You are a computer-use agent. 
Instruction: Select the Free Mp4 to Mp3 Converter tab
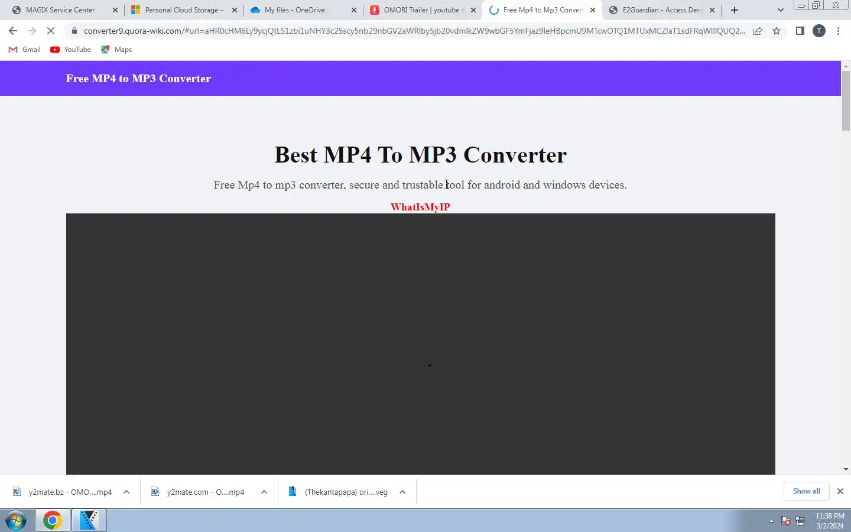543,10
